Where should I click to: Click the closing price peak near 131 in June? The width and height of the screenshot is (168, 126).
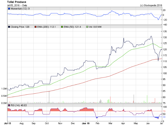pyautogui.click(x=151, y=36)
